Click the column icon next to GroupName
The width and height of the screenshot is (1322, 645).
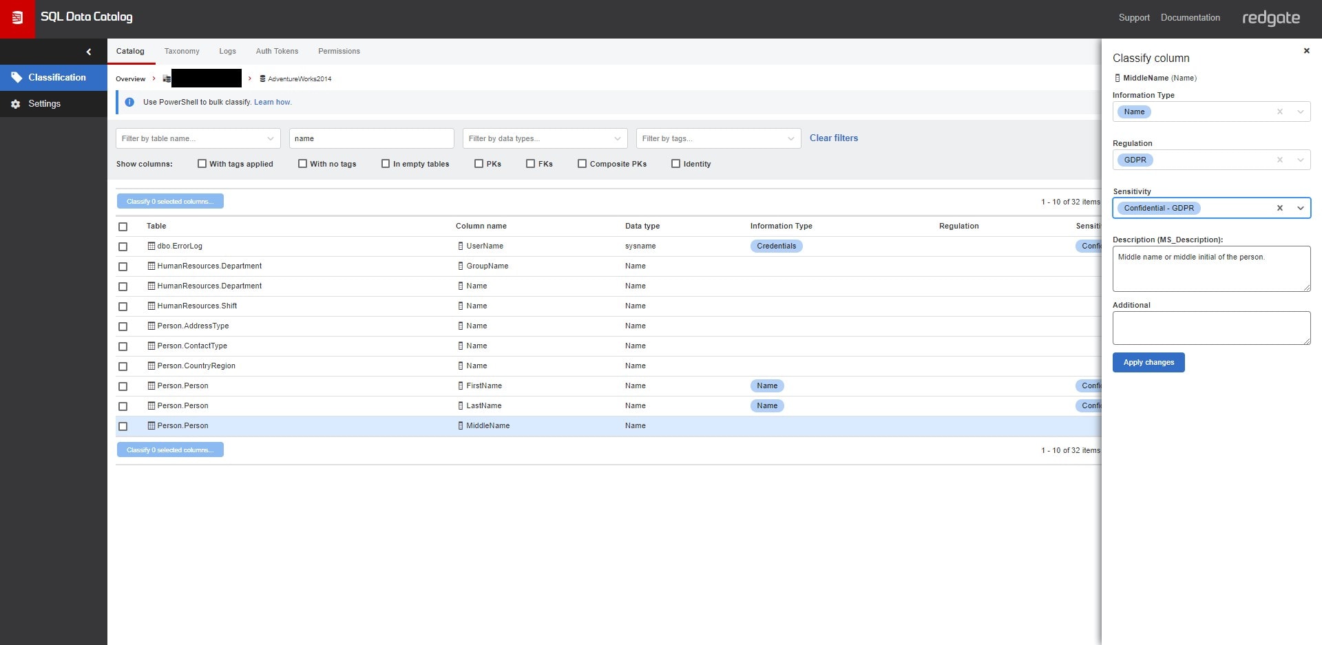(x=461, y=266)
